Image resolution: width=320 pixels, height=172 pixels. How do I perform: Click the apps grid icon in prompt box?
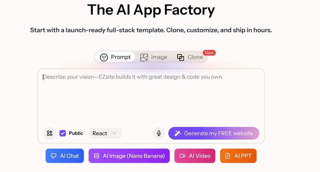coord(50,133)
